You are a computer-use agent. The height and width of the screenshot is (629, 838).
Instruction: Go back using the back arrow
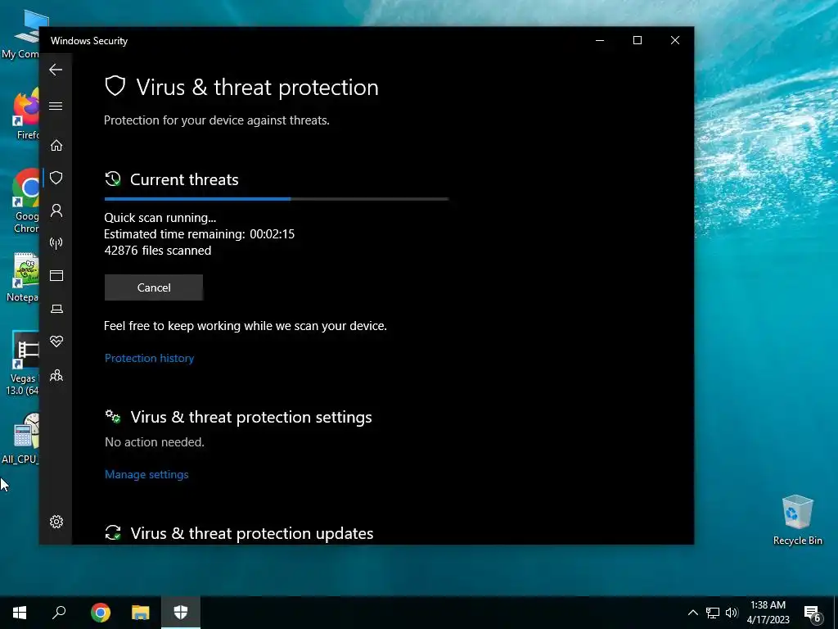coord(56,70)
